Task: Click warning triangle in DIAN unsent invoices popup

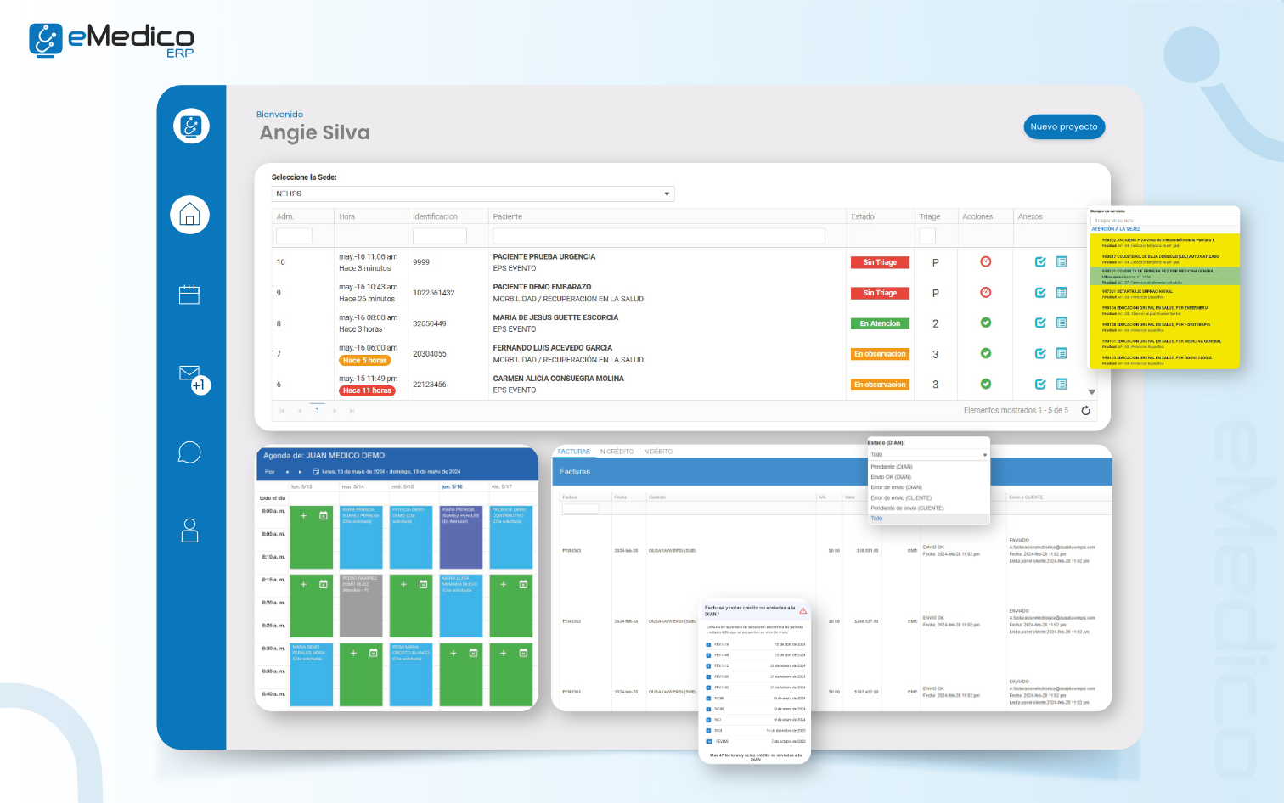Action: coord(803,611)
